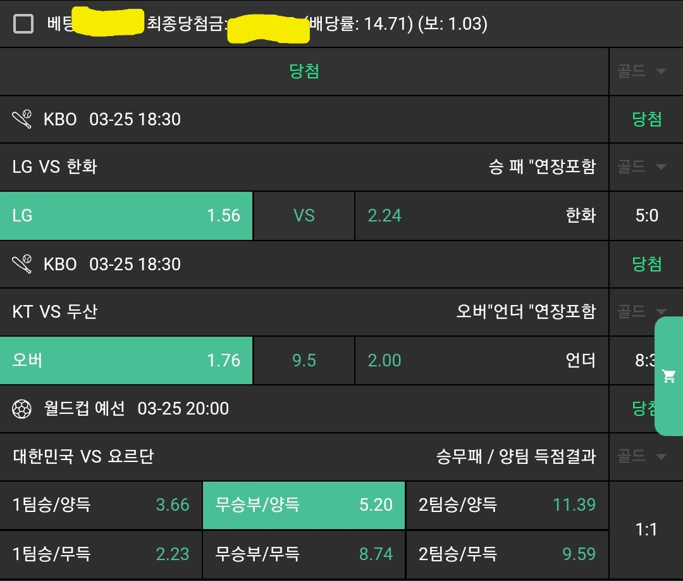Screen dimensions: 683x581
Task: Choose 오버 at 1.76 odds
Action: point(126,361)
